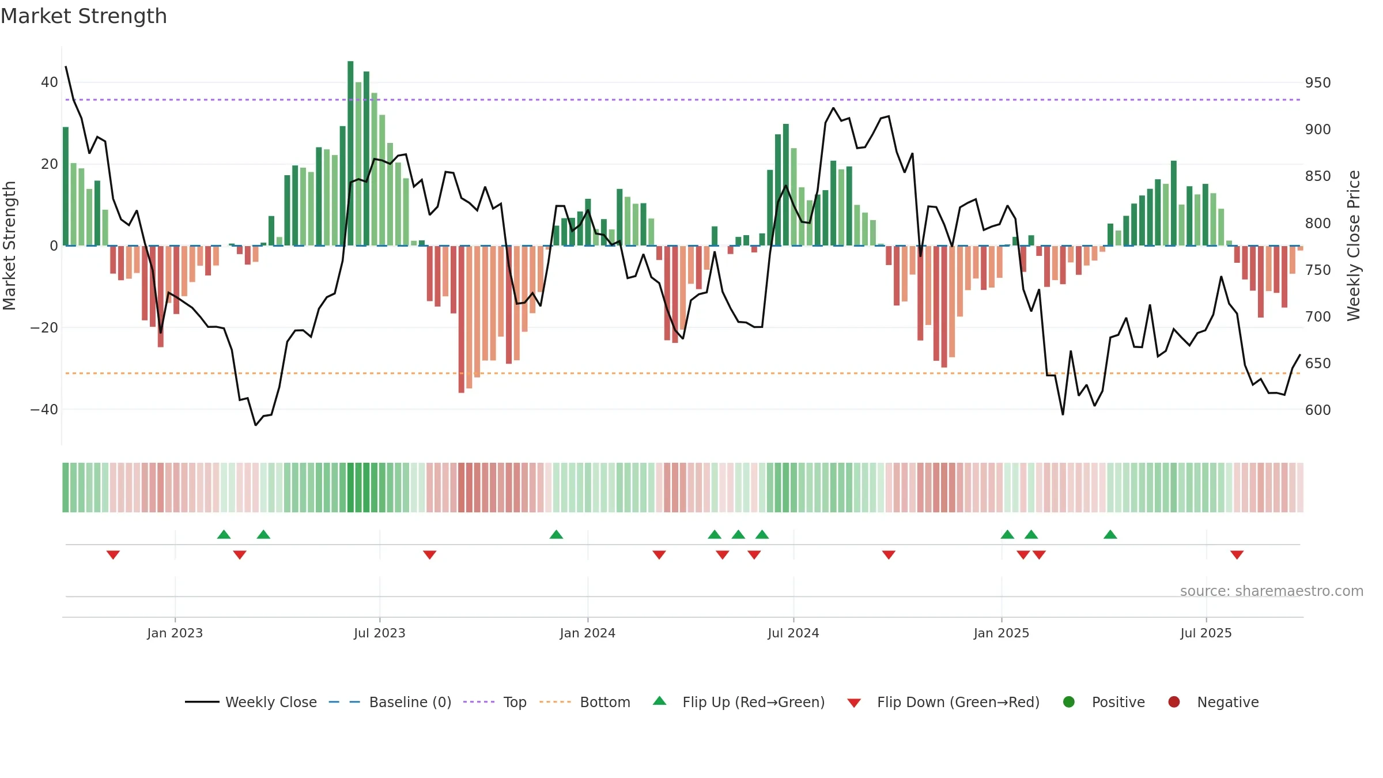This screenshot has height=778, width=1383.
Task: Click the 20 strength axis tick
Action: coord(50,164)
